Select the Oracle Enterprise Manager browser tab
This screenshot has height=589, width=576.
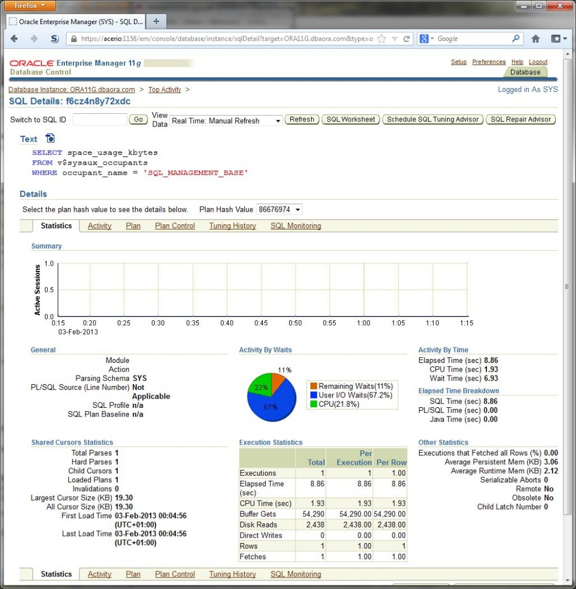pyautogui.click(x=76, y=21)
